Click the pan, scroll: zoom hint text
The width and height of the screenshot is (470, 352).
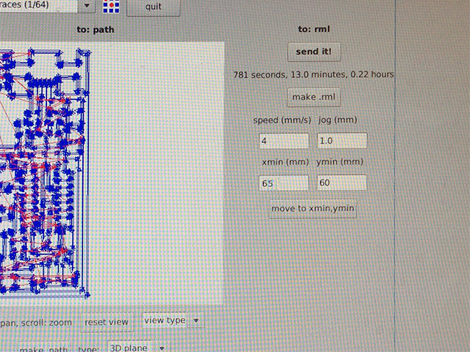tap(36, 323)
